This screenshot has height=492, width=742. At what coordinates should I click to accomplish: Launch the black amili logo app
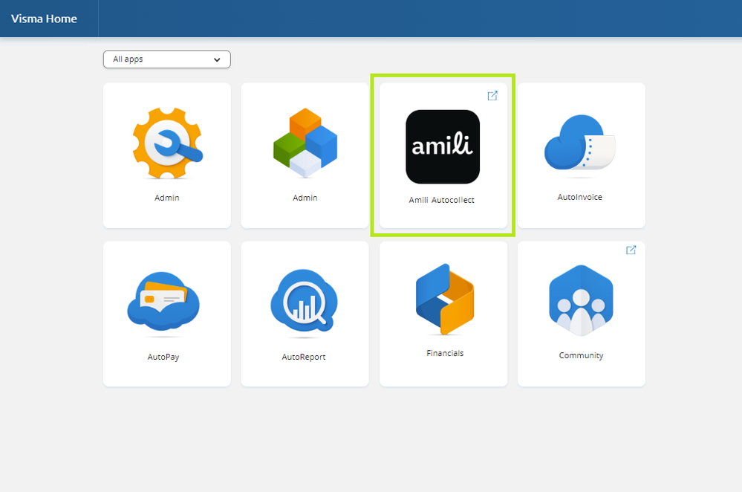[x=443, y=147]
